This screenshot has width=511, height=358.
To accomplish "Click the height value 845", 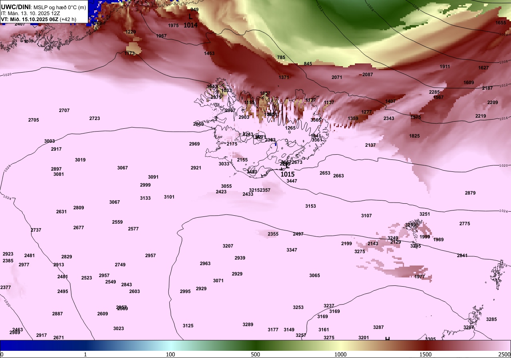I will (x=308, y=64).
